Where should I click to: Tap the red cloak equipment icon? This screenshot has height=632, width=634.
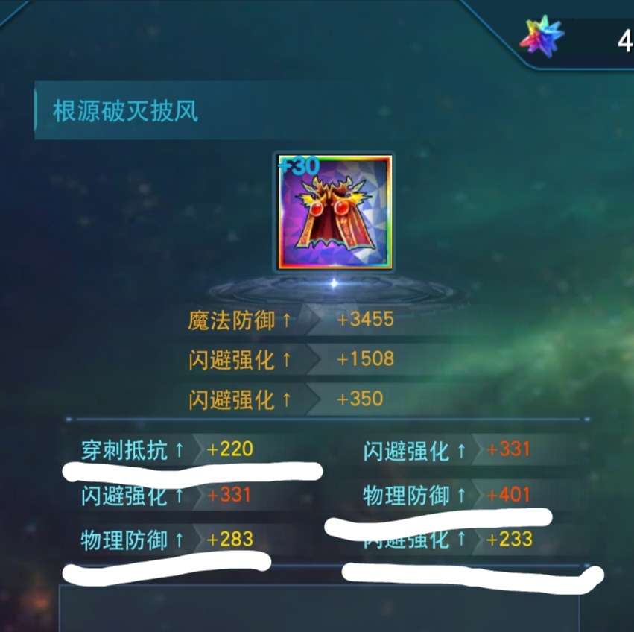coord(334,212)
